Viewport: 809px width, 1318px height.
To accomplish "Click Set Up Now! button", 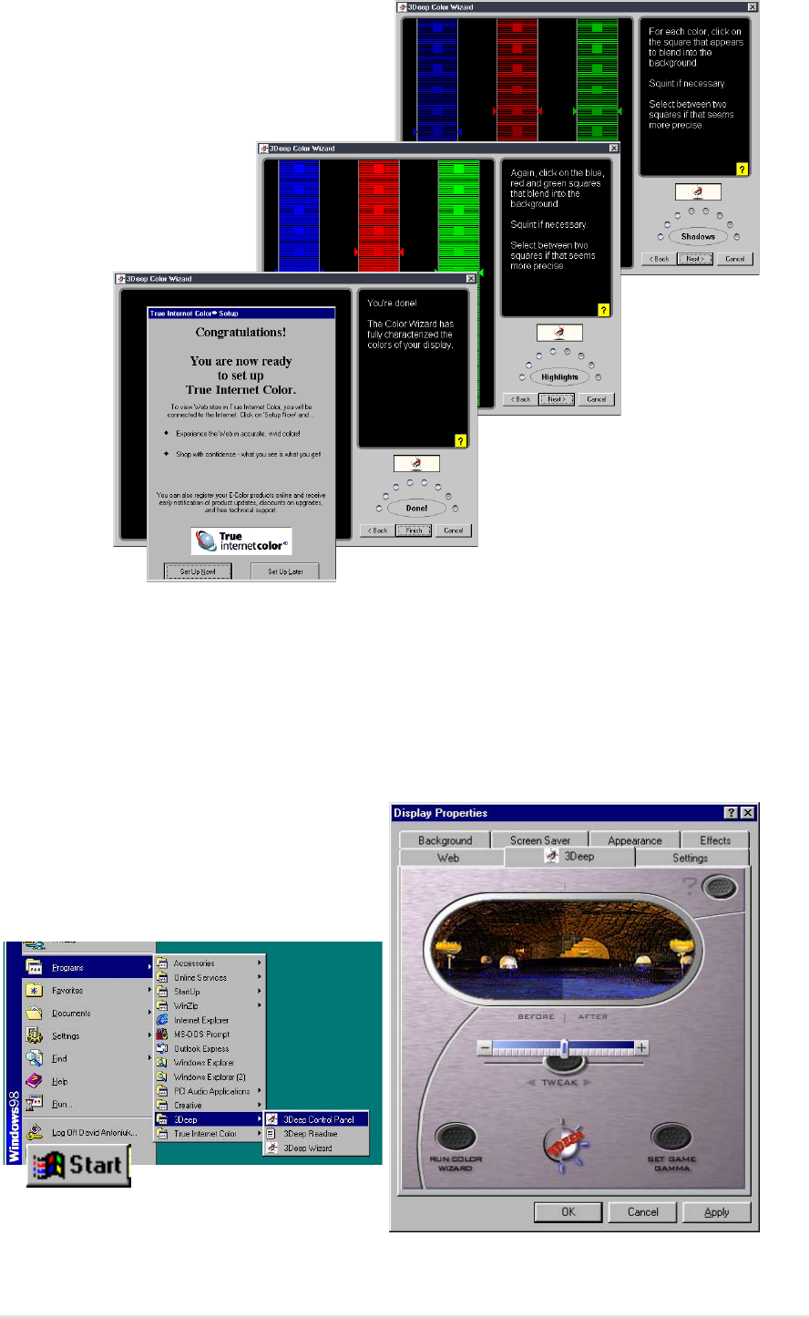I will pos(198,571).
